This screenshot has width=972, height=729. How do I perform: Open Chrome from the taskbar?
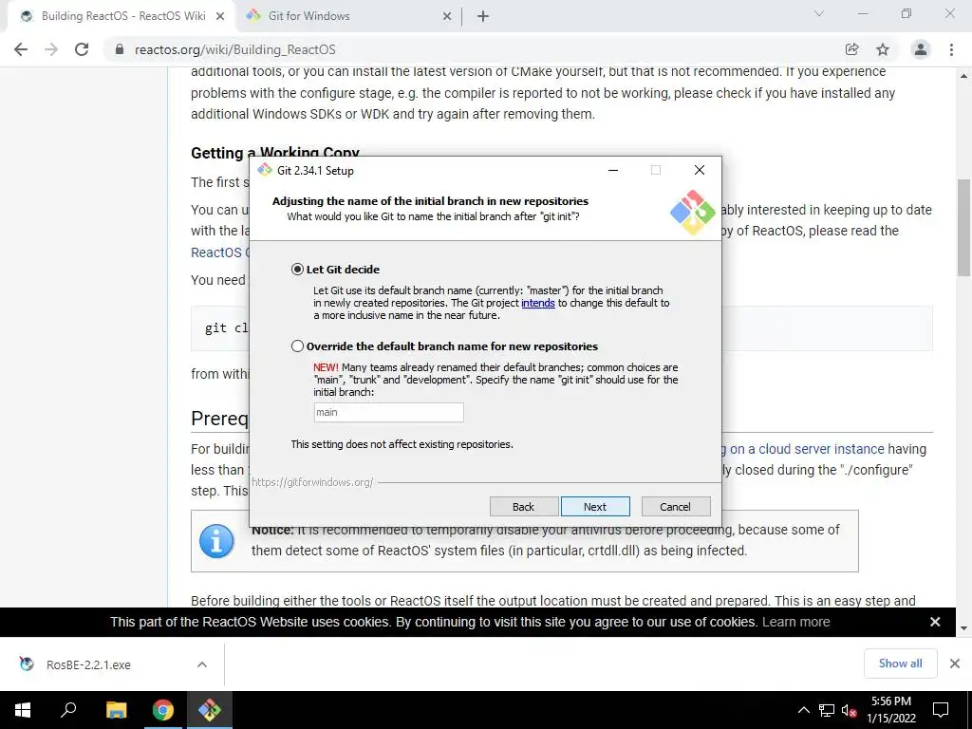(163, 710)
